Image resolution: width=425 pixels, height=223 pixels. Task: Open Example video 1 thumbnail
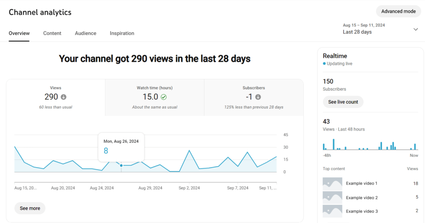[332, 184]
